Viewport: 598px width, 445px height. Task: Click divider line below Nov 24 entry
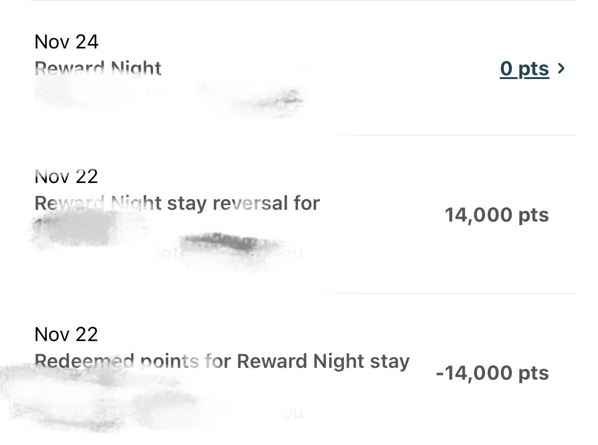452,135
